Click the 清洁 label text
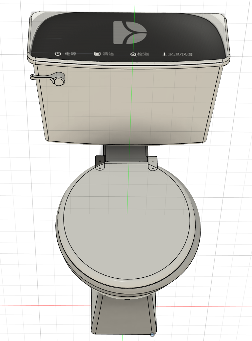The height and width of the screenshot is (341, 252). tap(108, 54)
